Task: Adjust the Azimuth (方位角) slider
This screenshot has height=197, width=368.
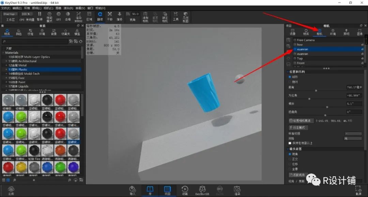Action: point(309,99)
